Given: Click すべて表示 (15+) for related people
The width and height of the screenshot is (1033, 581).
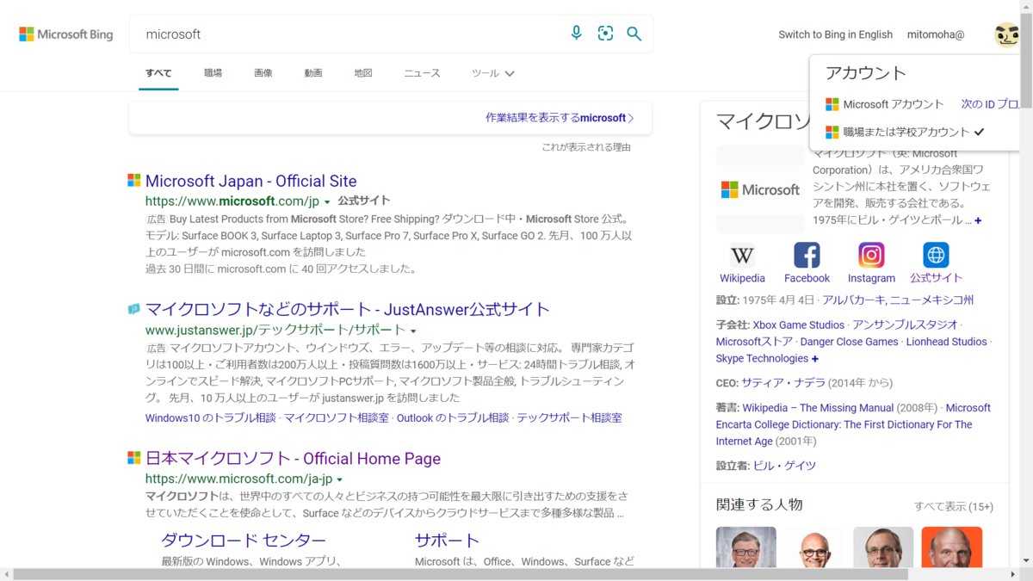Looking at the screenshot, I should pyautogui.click(x=954, y=507).
